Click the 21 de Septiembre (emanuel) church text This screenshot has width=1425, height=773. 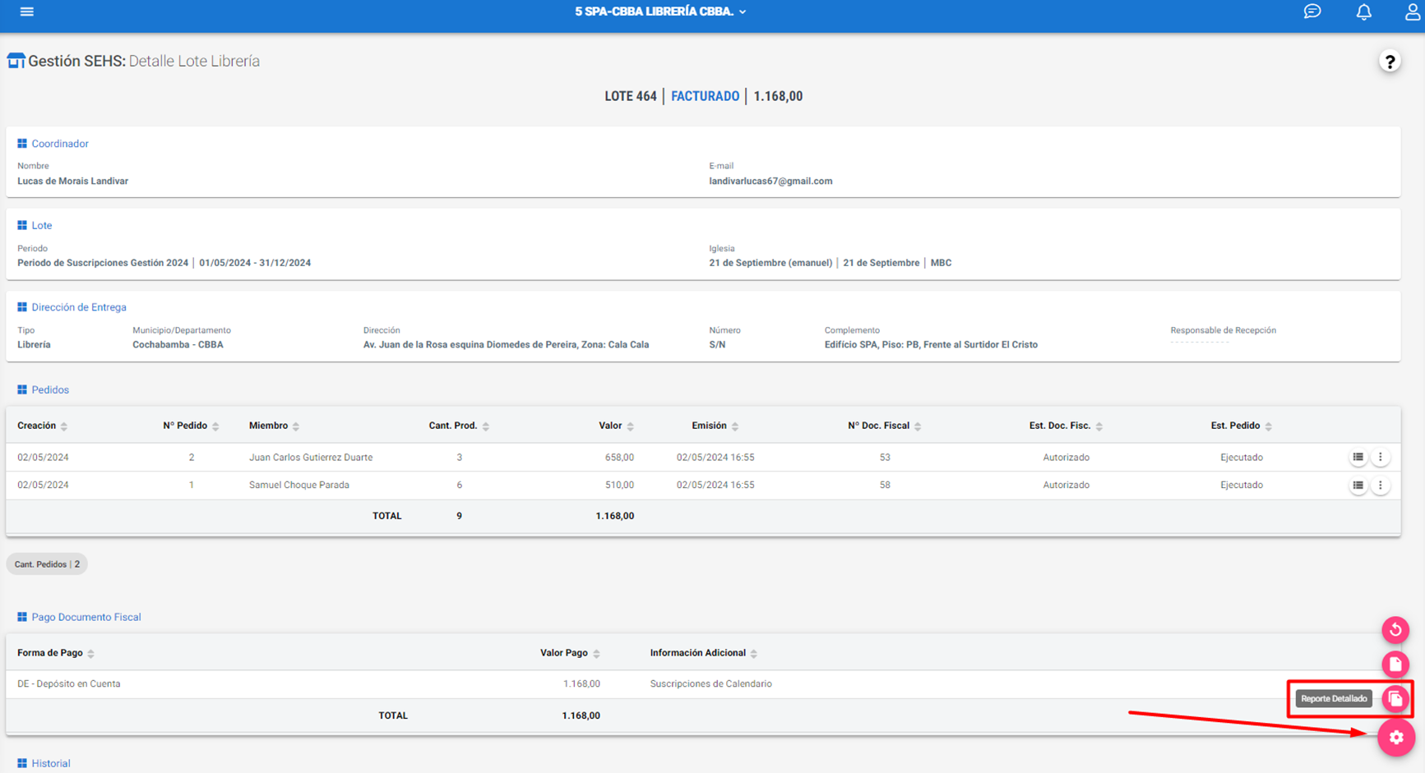[x=770, y=263]
